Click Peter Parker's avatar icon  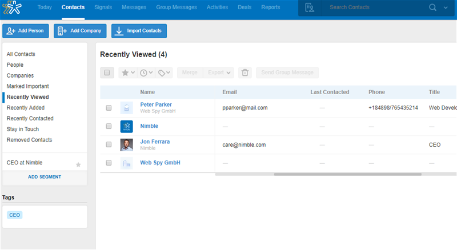click(127, 107)
